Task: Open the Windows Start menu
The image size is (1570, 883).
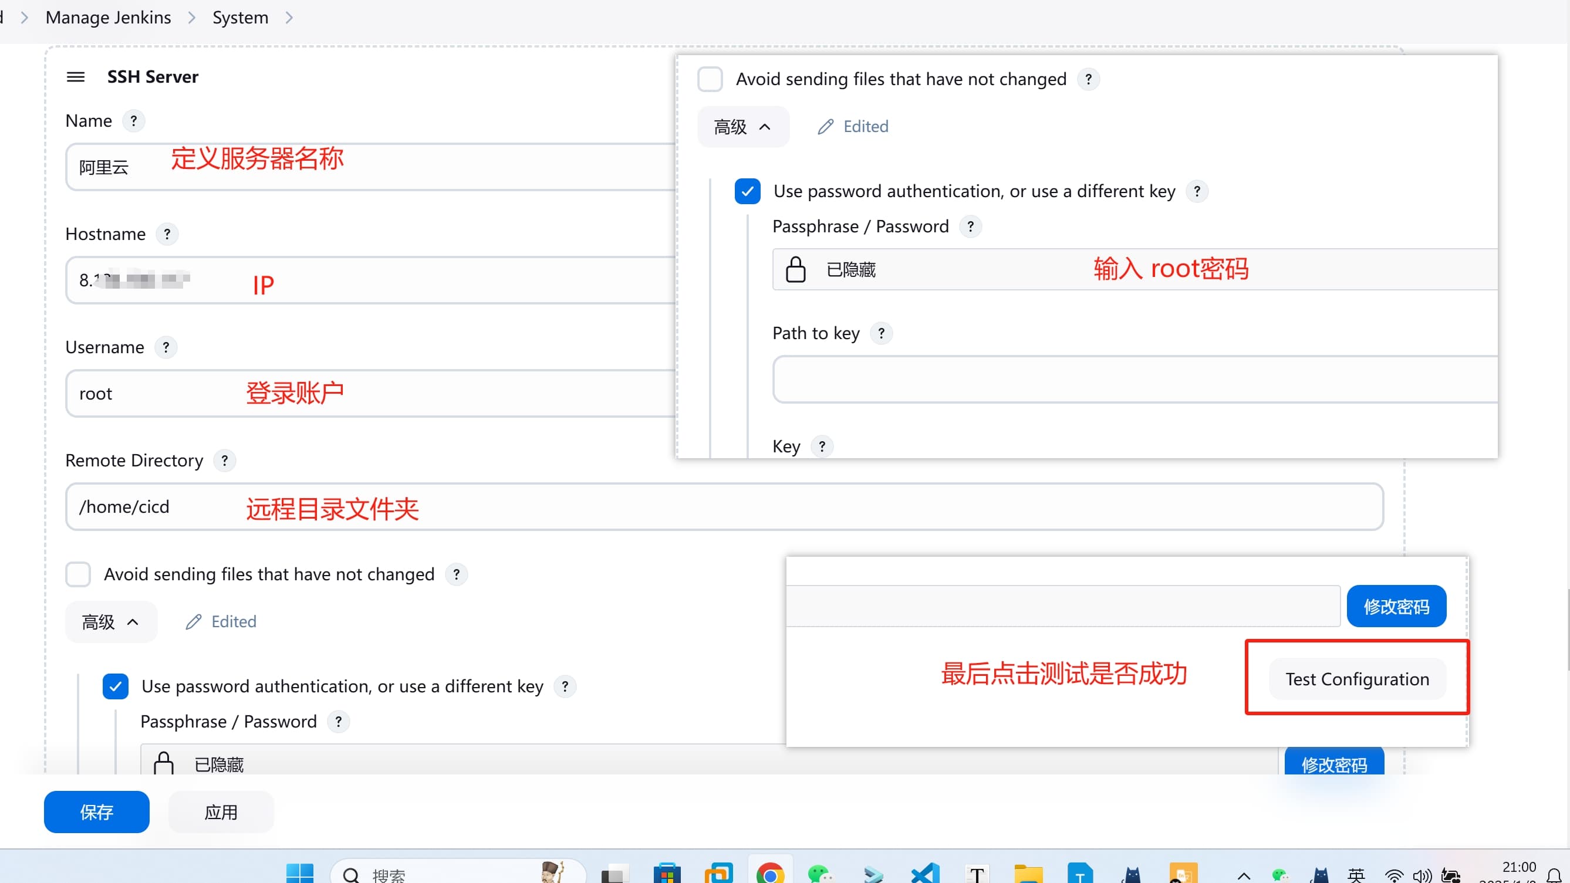Action: point(299,874)
